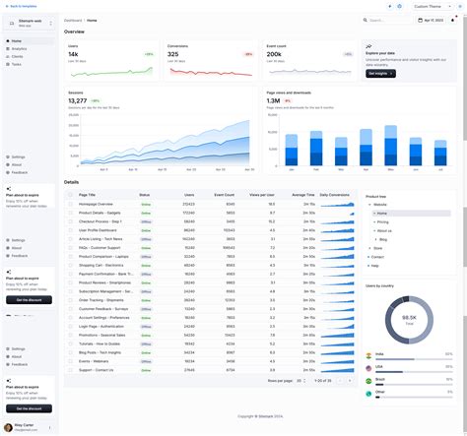Check the User Profile Dashboard row checkbox
Image resolution: width=467 pixels, height=436 pixels.
70,230
